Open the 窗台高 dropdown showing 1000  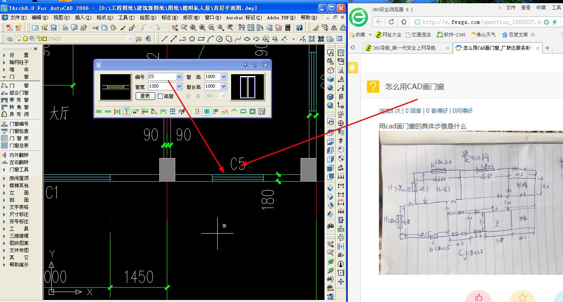(x=223, y=86)
